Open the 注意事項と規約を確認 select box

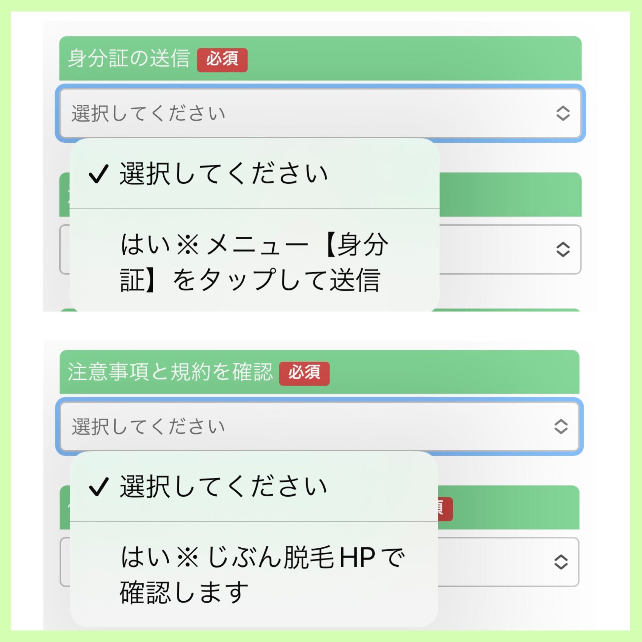tap(299, 426)
